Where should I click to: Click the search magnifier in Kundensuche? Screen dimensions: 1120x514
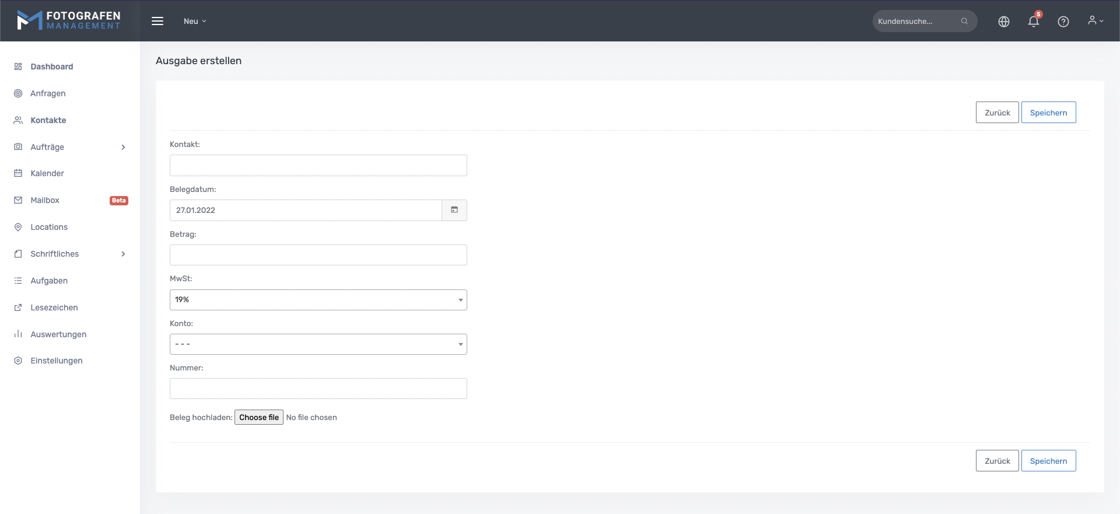pos(964,21)
